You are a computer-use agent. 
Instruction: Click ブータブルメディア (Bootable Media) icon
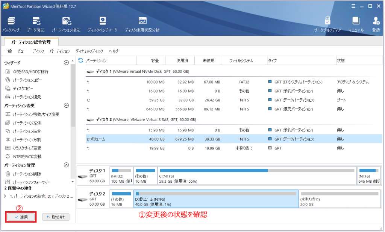click(x=327, y=24)
